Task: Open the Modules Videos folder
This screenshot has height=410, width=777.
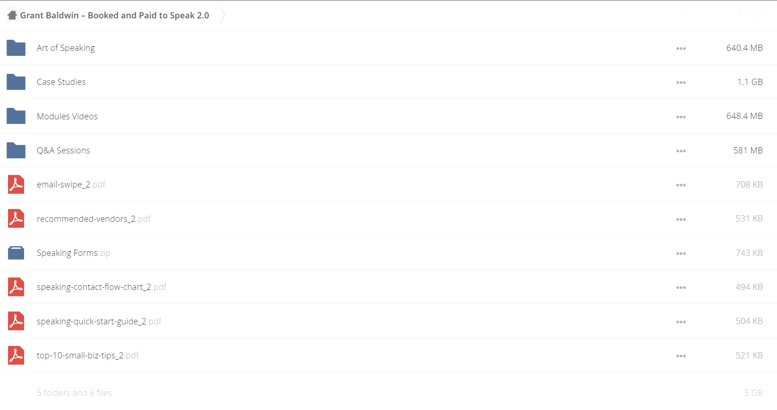Action: [x=67, y=116]
